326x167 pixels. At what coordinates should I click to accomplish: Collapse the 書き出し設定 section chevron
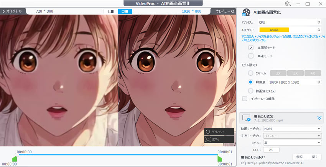tap(319, 118)
